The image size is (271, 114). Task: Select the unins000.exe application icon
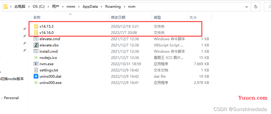point(36,82)
